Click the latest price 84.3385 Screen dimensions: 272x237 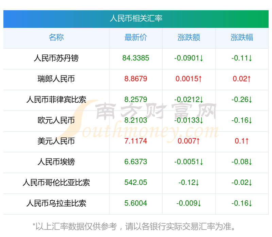(136, 58)
